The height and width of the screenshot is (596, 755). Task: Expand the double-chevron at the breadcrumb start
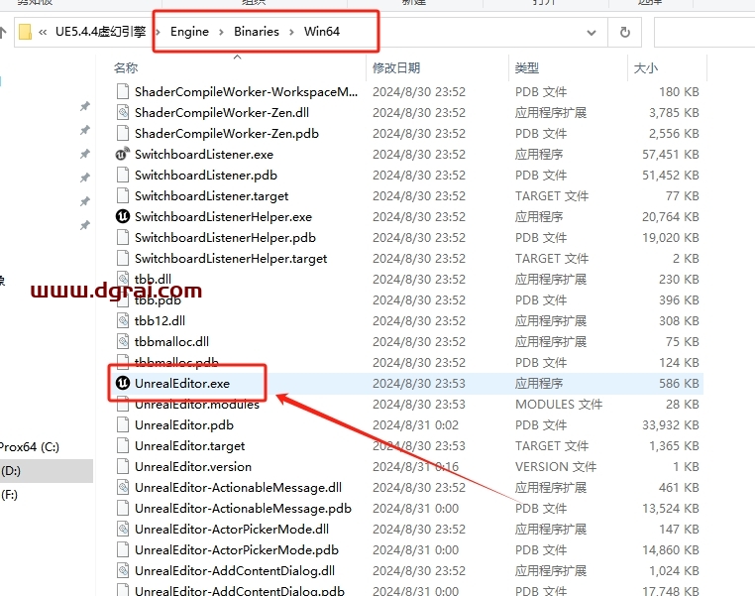[45, 32]
